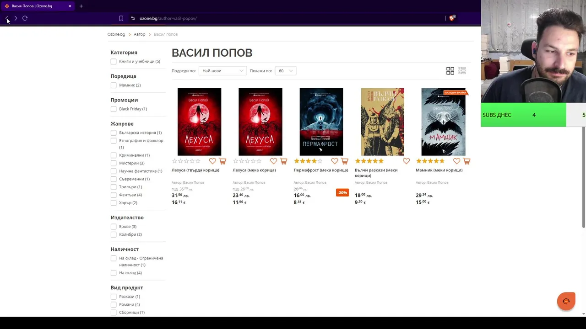Add Лехуса (мека корица) to cart
The height and width of the screenshot is (329, 586).
[x=283, y=161]
